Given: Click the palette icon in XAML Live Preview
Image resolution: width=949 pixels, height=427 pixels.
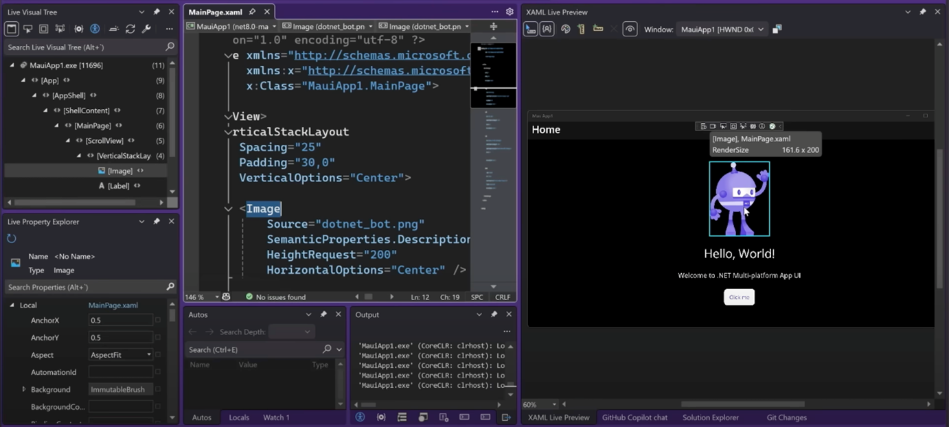Looking at the screenshot, I should 565,29.
